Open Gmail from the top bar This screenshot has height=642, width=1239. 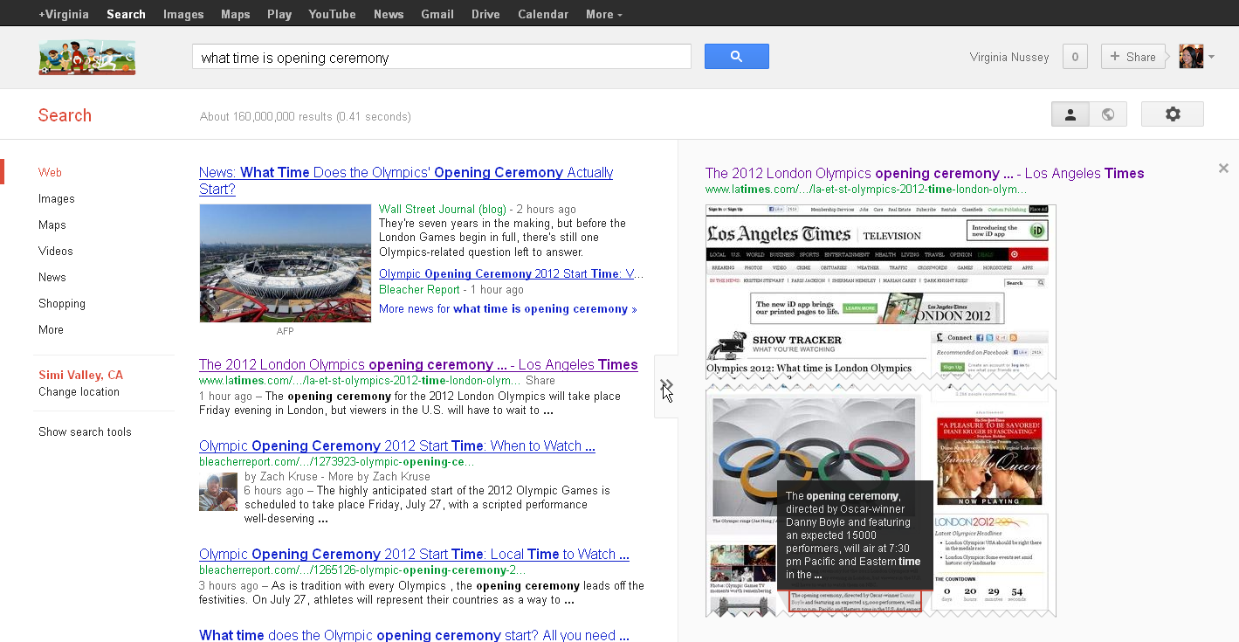pos(437,14)
